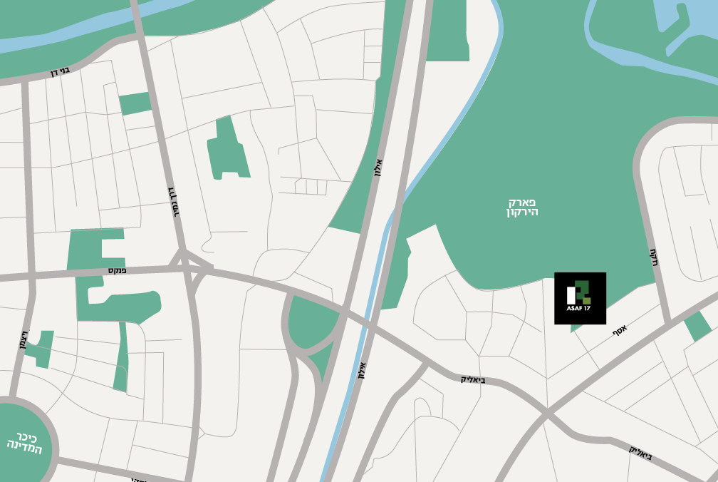Image resolution: width=718 pixels, height=482 pixels.
Task: Select the pointed green building-shaped park east of דרך נמיר
Action: [228, 148]
